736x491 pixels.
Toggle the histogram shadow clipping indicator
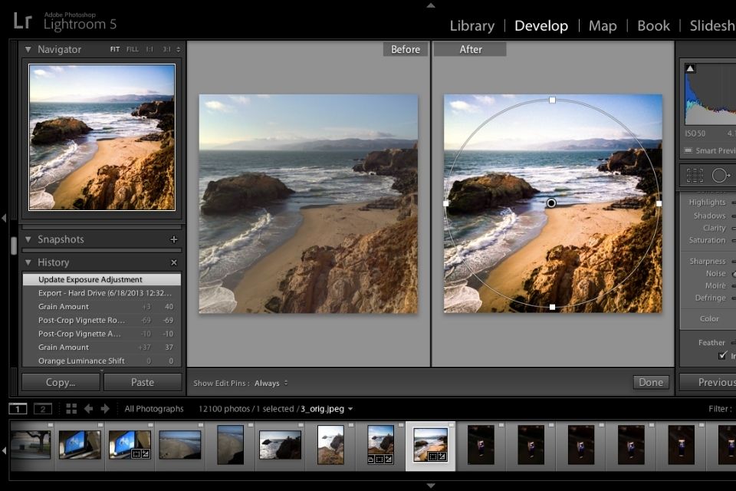(x=690, y=68)
